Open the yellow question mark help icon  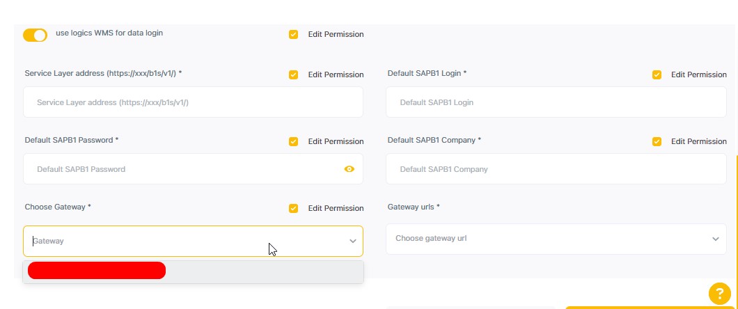[x=719, y=294]
